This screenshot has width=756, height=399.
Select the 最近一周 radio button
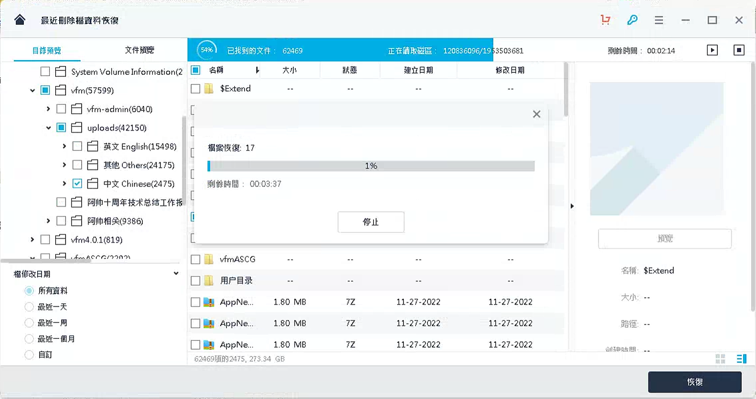coord(29,322)
